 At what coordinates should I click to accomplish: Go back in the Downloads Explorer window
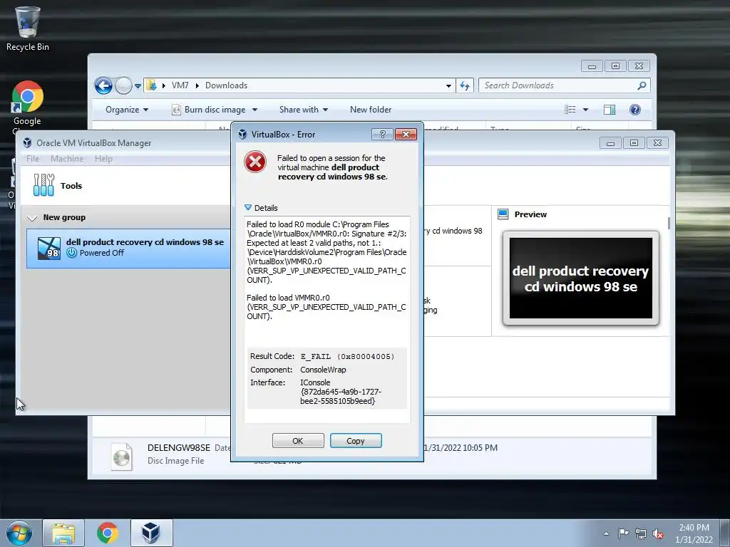tap(103, 85)
